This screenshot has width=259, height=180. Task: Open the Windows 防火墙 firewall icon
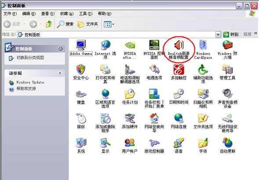227,49
